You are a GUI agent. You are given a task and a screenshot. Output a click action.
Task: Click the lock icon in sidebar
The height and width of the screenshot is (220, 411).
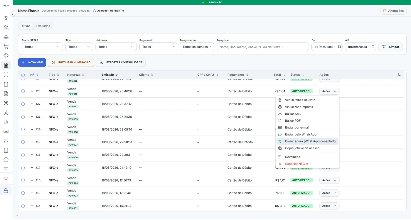6,191
